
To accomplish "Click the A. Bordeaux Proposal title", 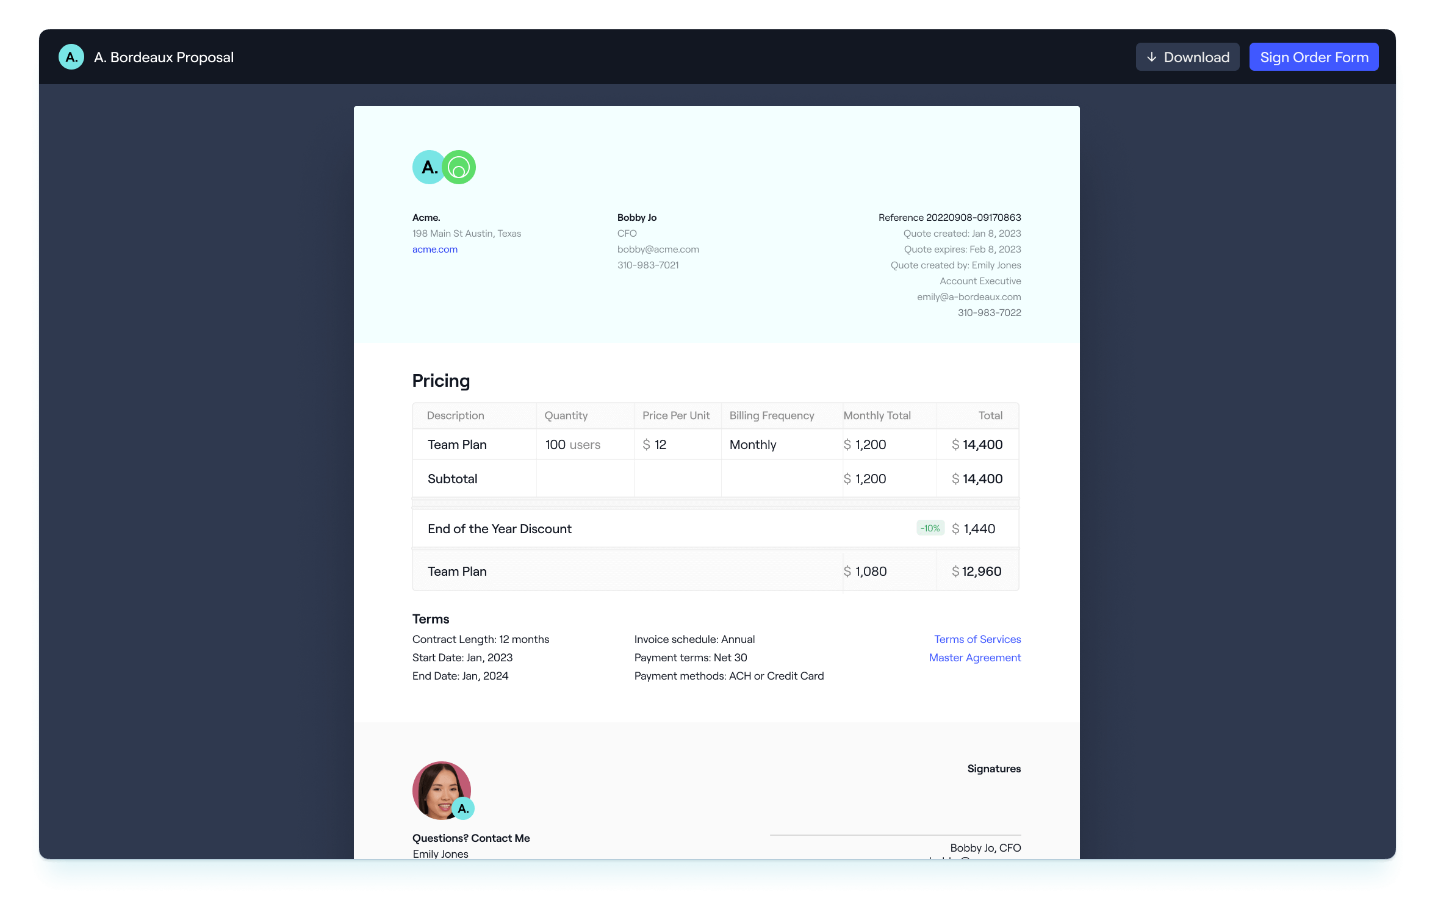I will [164, 57].
